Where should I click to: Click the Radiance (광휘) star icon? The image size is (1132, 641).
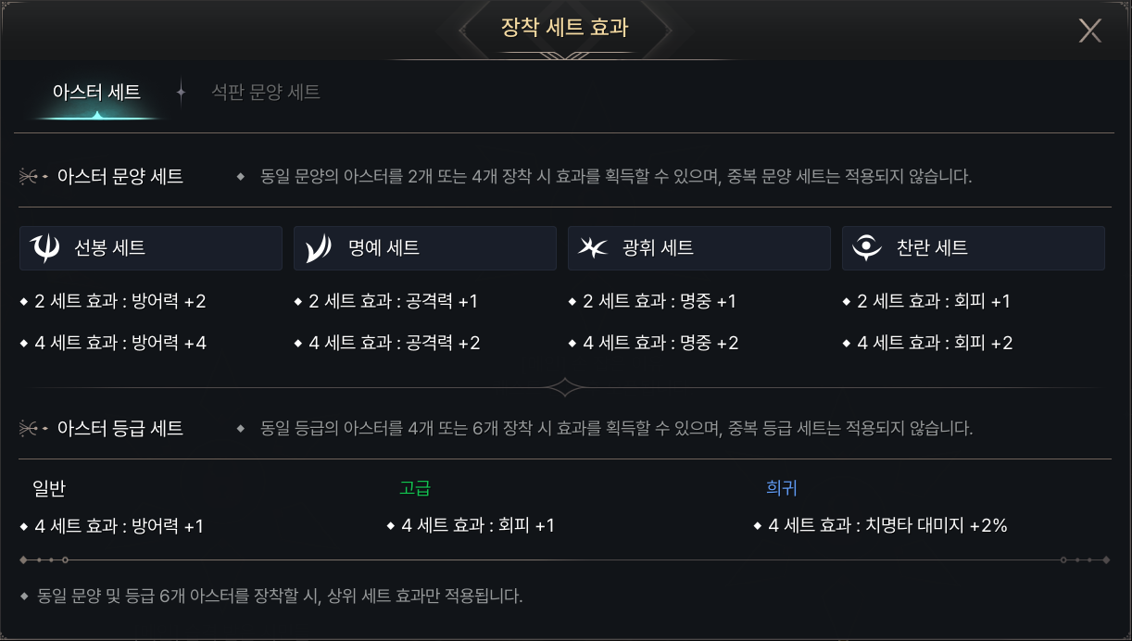tap(593, 247)
